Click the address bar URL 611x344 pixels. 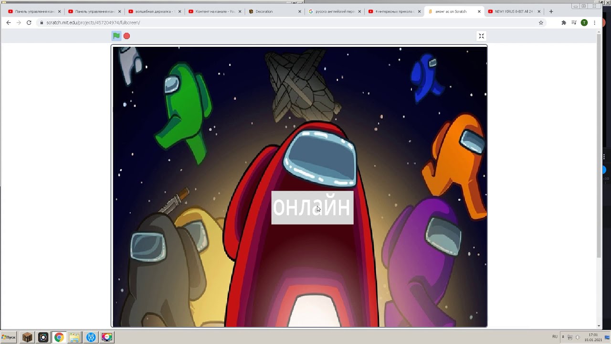click(x=93, y=22)
